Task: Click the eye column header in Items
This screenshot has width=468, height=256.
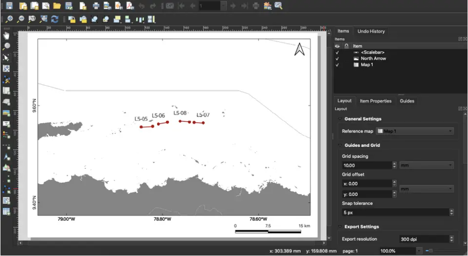Action: [337, 46]
